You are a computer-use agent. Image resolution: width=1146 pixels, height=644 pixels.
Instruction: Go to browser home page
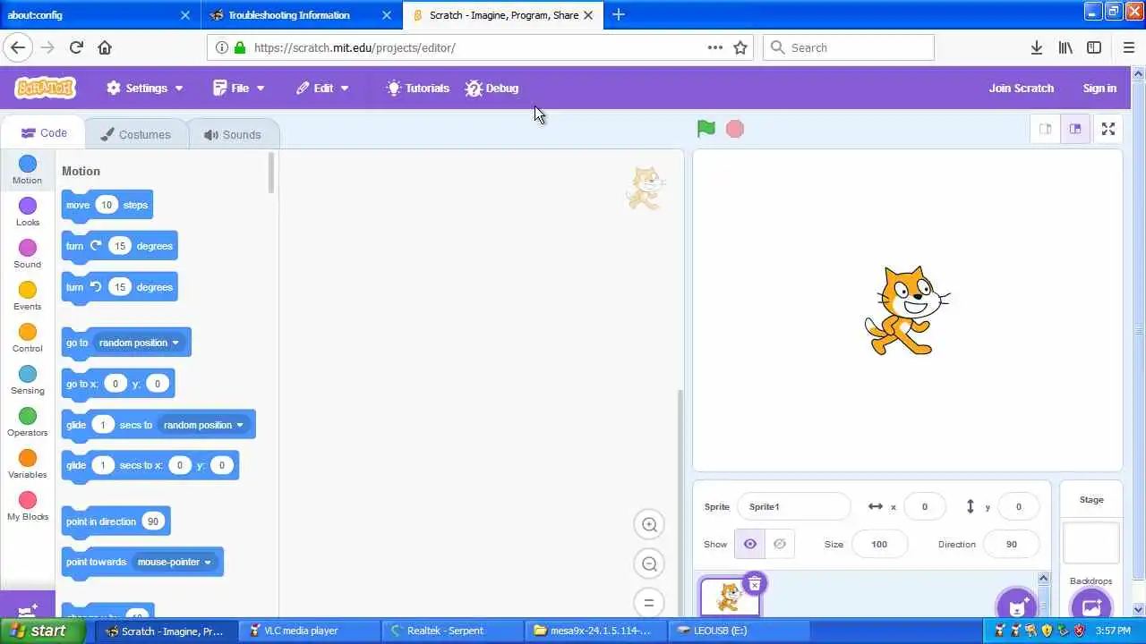105,47
